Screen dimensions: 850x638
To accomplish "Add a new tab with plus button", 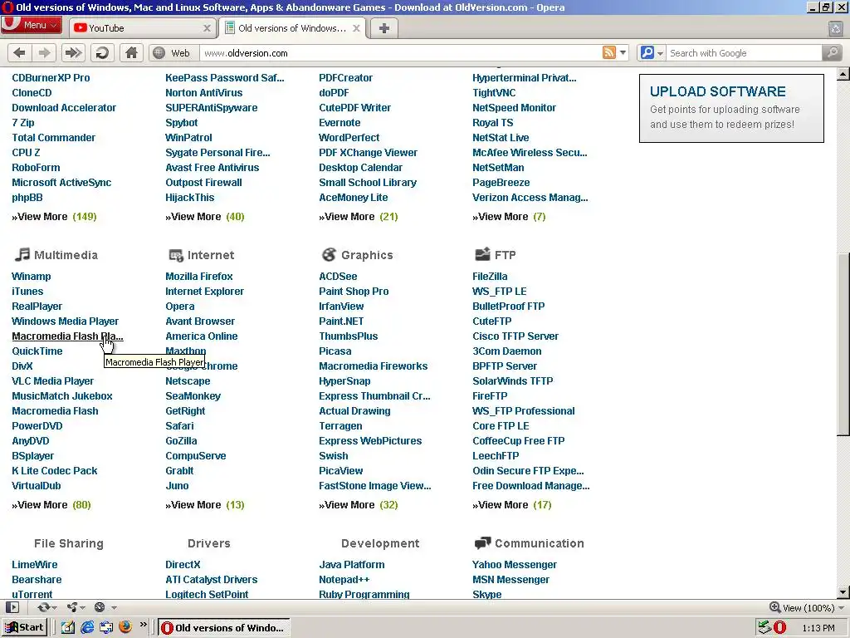I will point(383,28).
